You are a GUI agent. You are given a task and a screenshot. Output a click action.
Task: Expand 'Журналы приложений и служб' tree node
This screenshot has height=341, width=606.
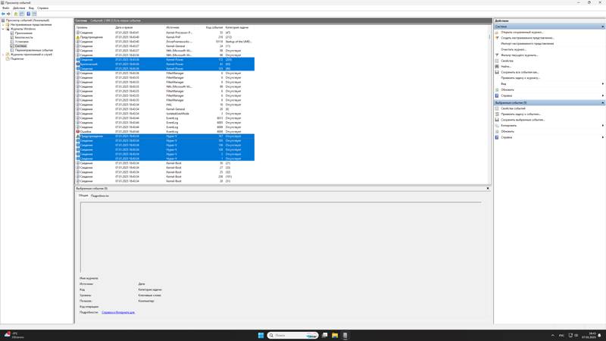[x=3, y=55]
